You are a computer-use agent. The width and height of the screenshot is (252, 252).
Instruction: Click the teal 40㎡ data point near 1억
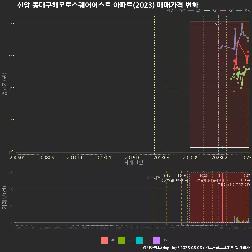click(x=222, y=147)
